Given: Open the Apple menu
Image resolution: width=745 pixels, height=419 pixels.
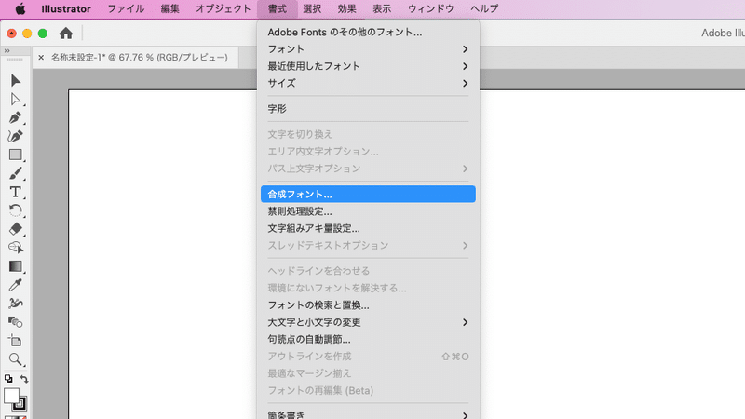Looking at the screenshot, I should 20,8.
